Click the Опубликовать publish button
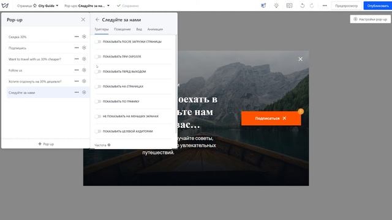392x220 pixels. pyautogui.click(x=378, y=5)
